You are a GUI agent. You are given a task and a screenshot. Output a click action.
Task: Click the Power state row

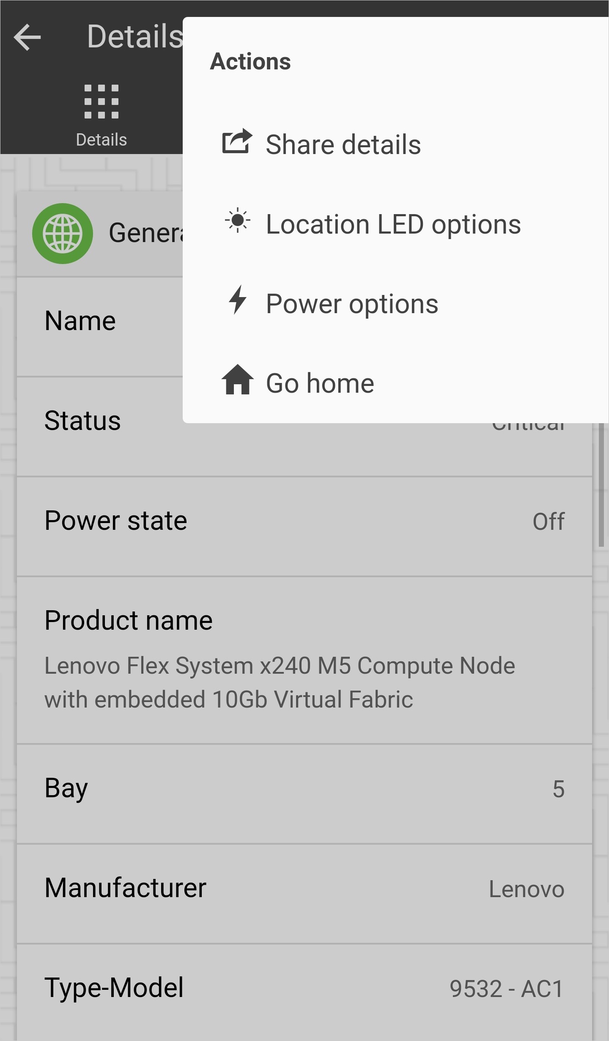point(304,521)
